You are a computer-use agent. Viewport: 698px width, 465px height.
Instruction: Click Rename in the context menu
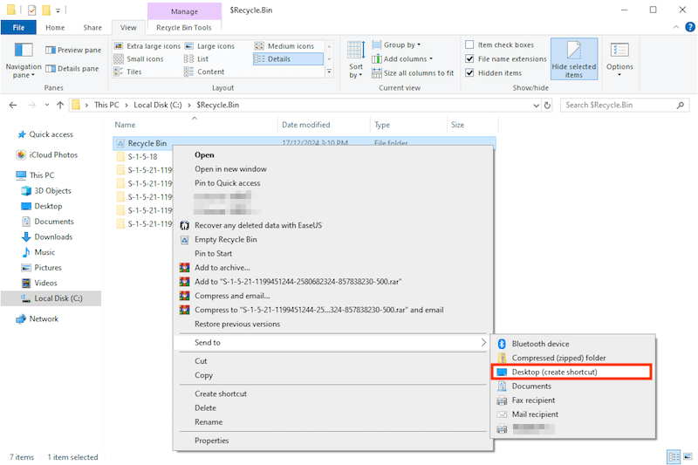click(x=209, y=422)
